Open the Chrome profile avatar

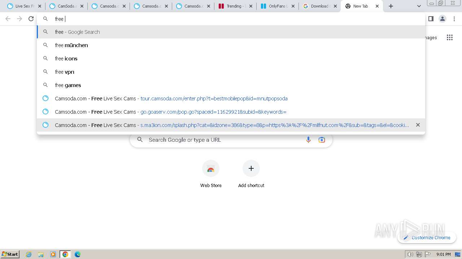coord(442,19)
